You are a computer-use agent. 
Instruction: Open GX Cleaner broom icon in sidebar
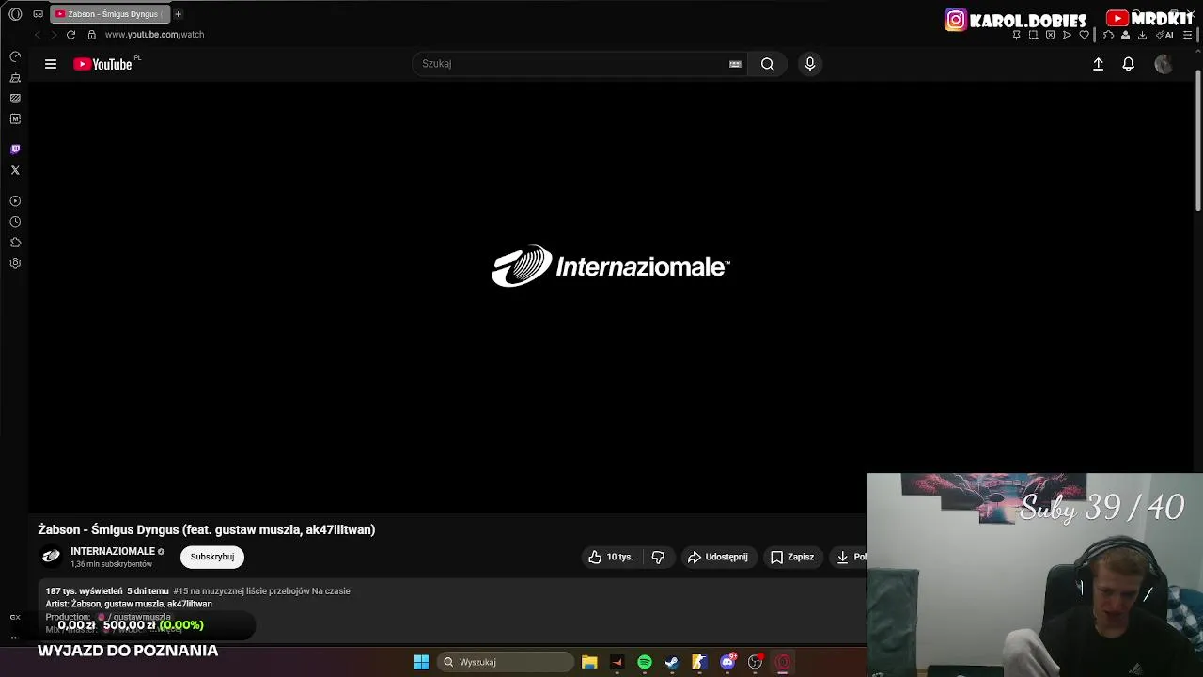[x=15, y=77]
